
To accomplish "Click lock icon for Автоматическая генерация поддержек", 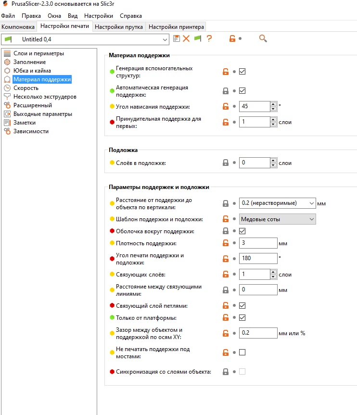I will coord(225,91).
